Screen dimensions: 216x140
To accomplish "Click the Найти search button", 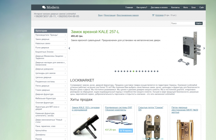I will tap(199, 23).
